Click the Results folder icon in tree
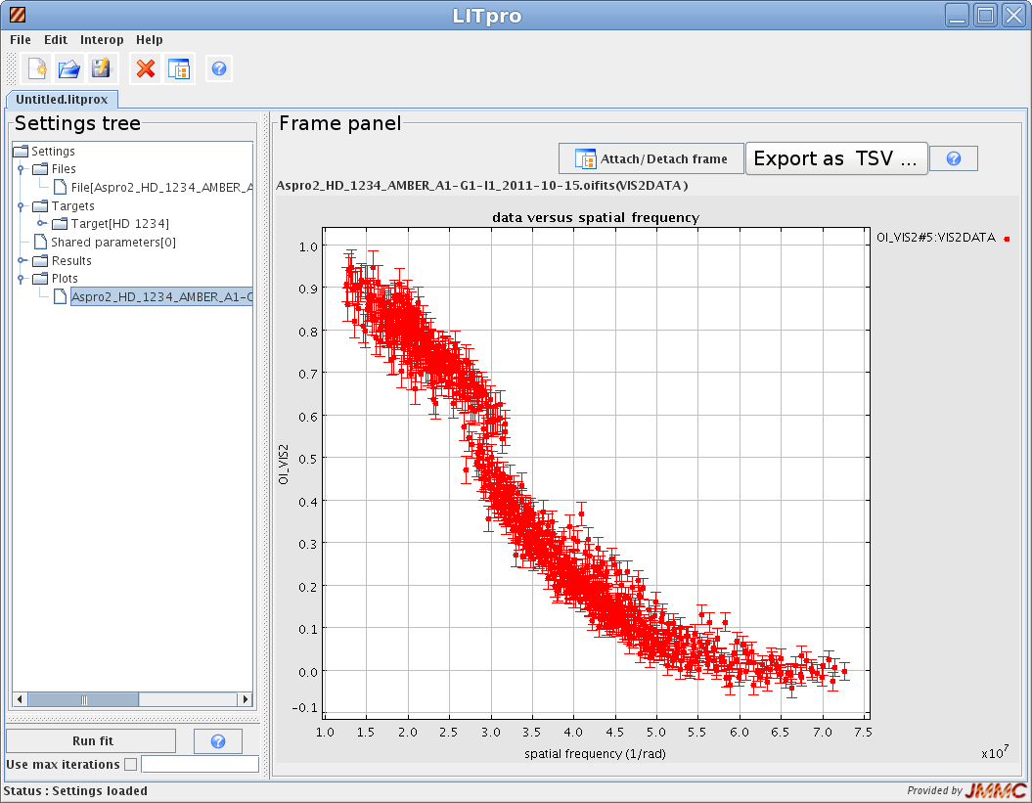Viewport: 1032px width, 803px height. (x=41, y=260)
